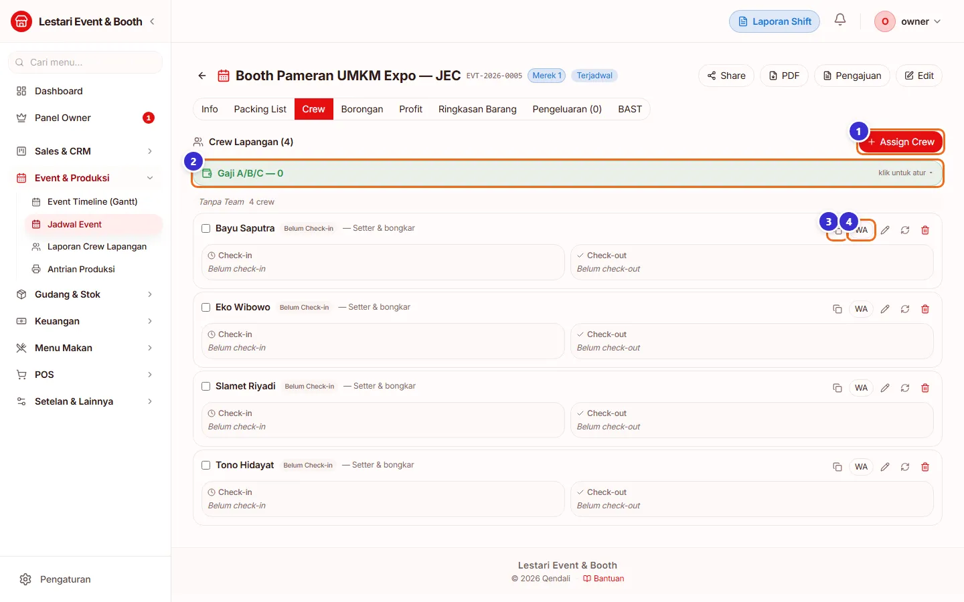Copy icon in Tono Hidayat row
This screenshot has height=602, width=964.
pos(837,467)
